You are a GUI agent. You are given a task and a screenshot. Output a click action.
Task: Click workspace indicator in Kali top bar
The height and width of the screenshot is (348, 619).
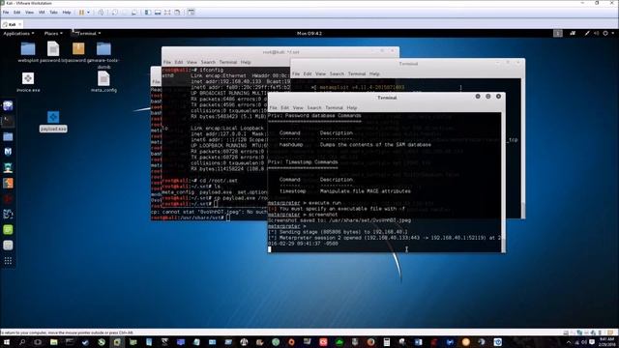click(x=558, y=34)
